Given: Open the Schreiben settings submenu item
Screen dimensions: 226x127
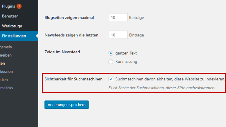Looking at the screenshot, I should [6, 55].
